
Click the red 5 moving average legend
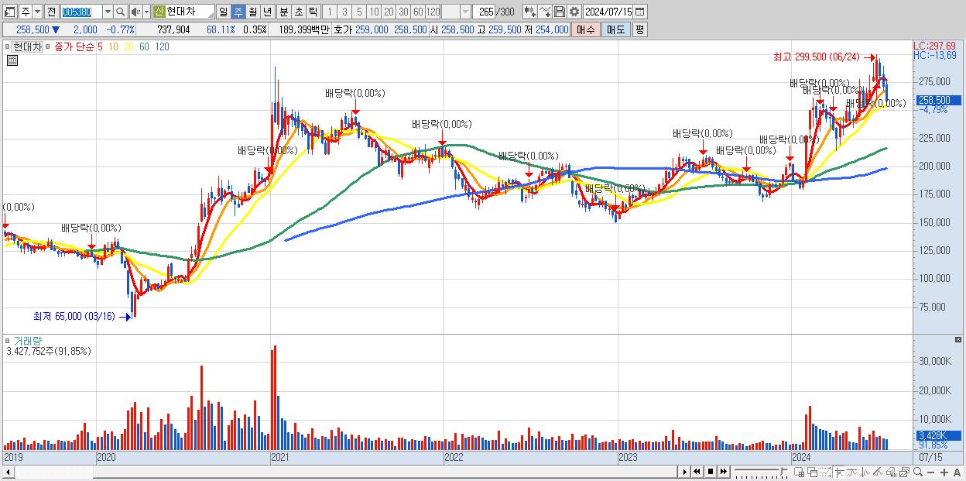[x=100, y=46]
